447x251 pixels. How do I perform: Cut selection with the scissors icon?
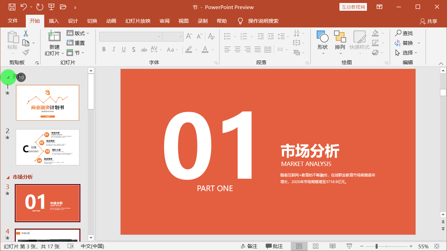tap(26, 33)
